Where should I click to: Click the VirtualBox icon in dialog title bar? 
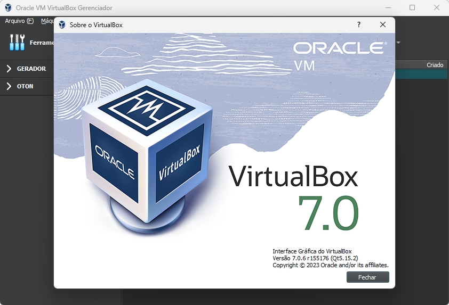[x=62, y=25]
